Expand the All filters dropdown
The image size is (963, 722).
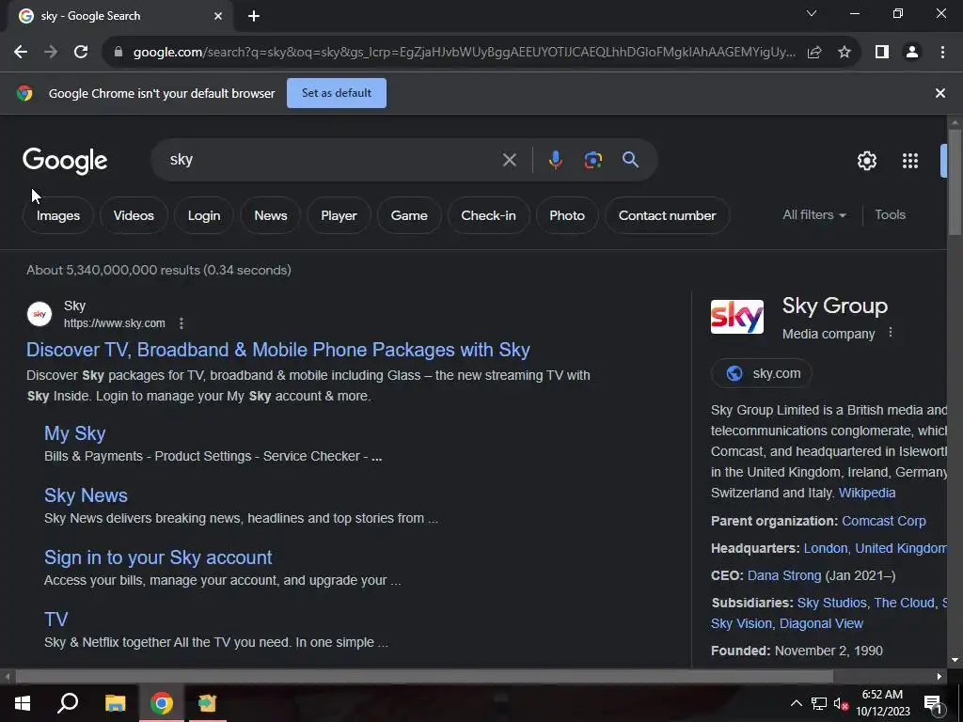coord(814,215)
